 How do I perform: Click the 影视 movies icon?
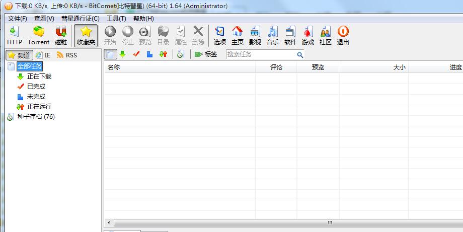(255, 36)
